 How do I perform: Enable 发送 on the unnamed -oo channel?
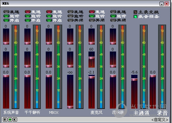tap(70, 11)
